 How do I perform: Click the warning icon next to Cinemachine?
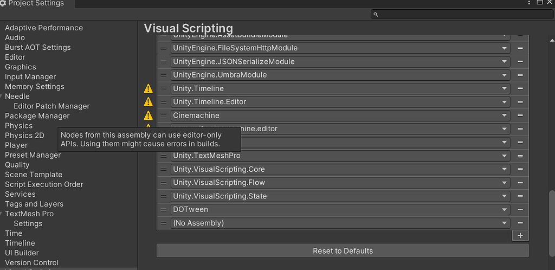pos(148,115)
